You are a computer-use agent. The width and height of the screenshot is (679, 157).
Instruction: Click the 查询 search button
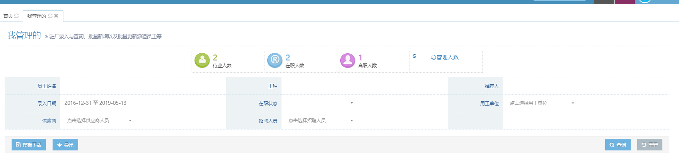618,145
